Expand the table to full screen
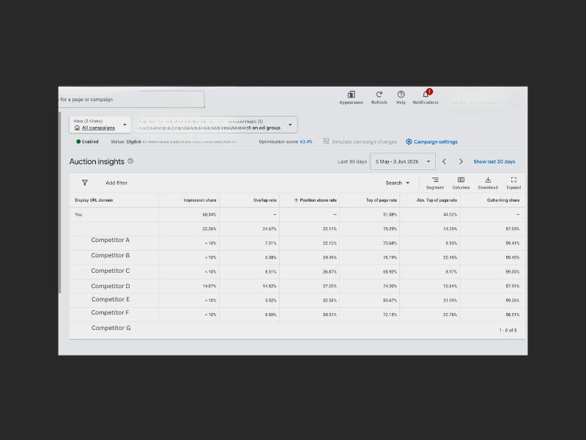Viewport: 586px width, 440px height. pos(513,183)
